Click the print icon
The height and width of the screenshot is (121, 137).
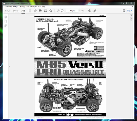click(x=40, y=11)
